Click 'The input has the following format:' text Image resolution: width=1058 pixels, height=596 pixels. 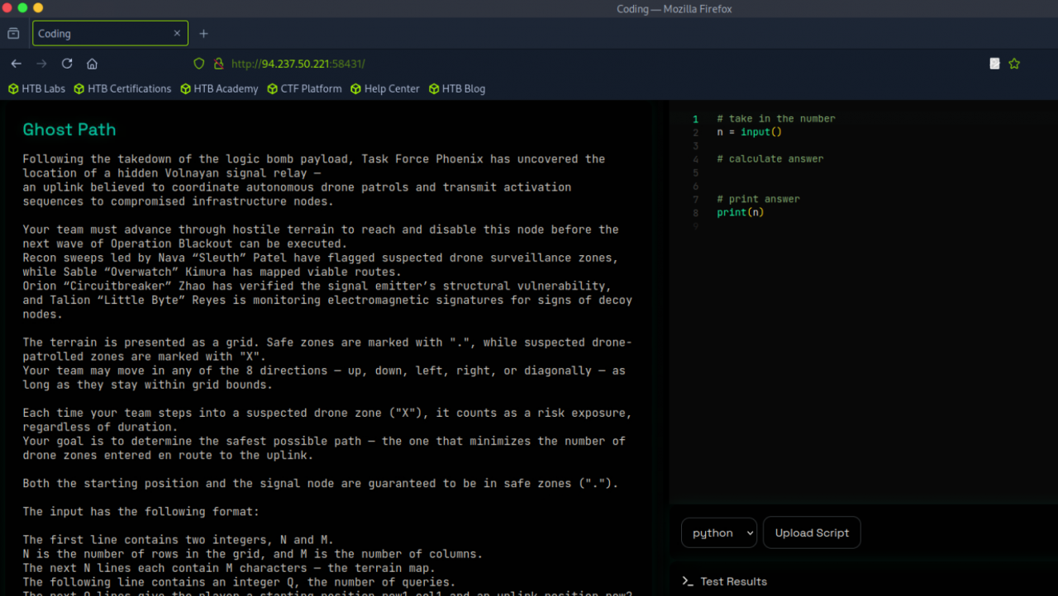point(141,512)
